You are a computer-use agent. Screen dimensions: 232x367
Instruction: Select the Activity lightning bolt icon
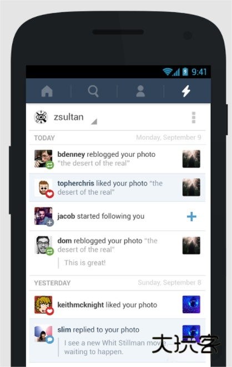click(x=186, y=91)
